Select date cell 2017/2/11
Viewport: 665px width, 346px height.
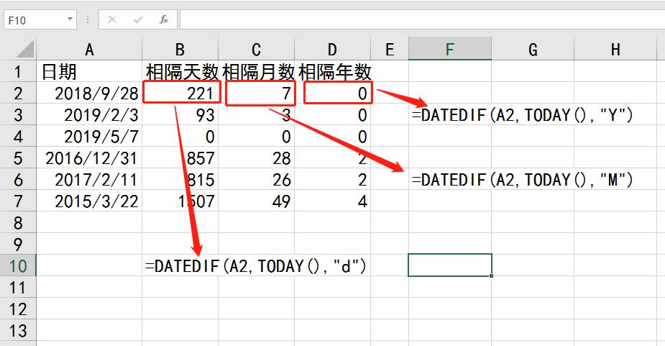(x=89, y=180)
